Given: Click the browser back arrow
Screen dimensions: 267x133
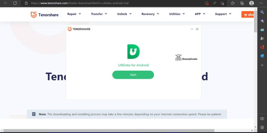Looking at the screenshot, I should pos(6,3).
